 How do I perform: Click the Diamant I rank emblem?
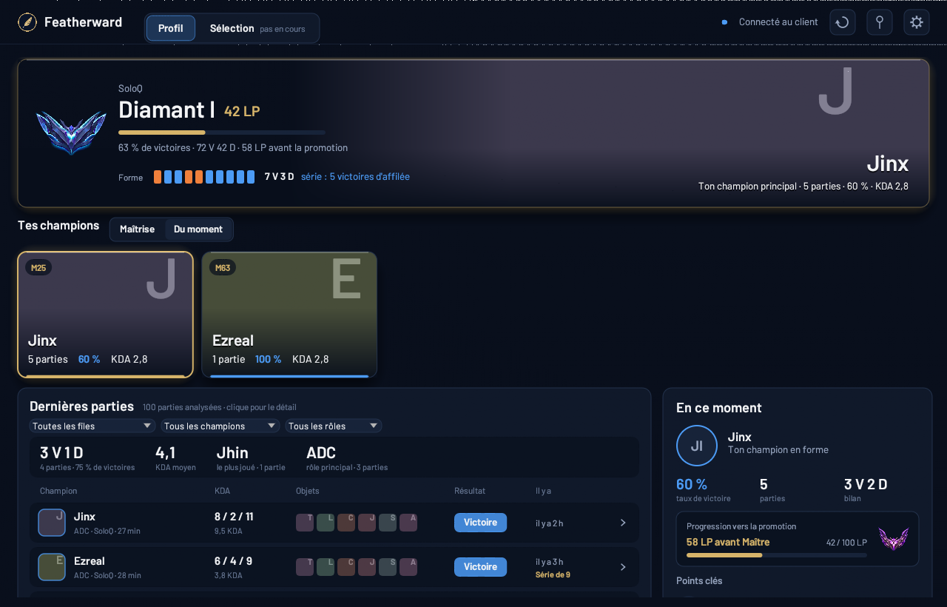click(x=71, y=133)
